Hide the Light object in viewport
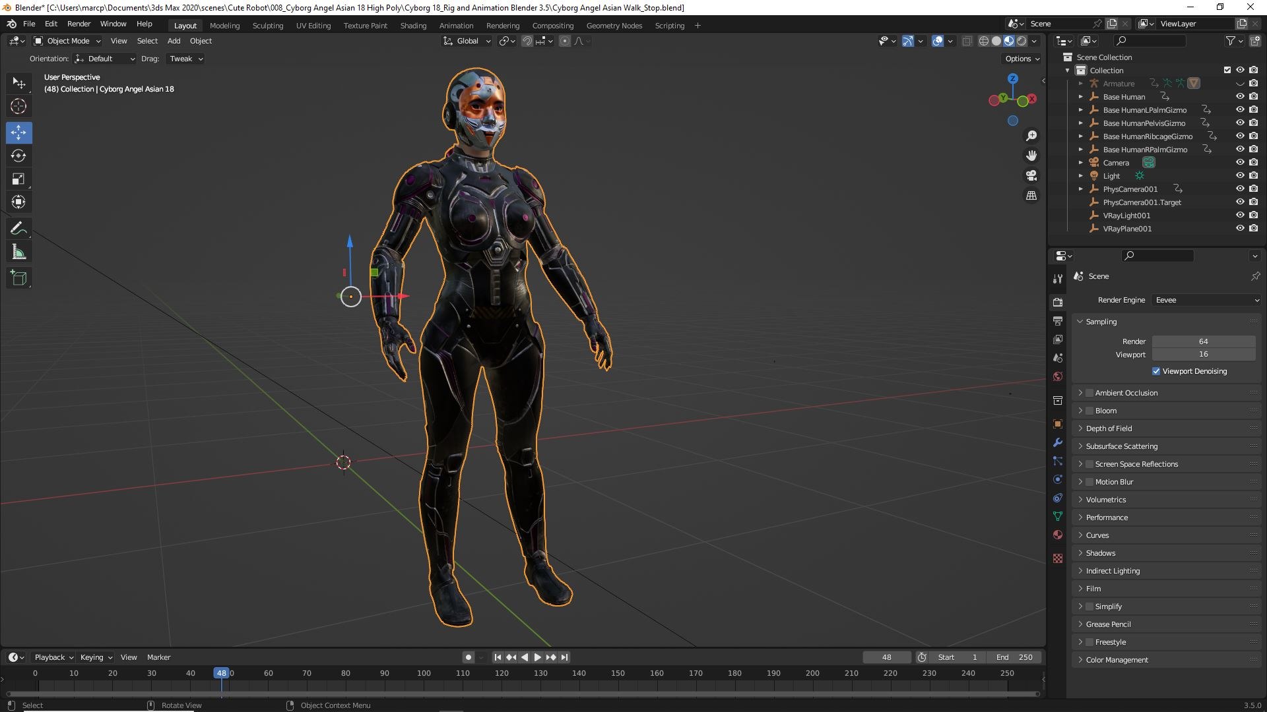Screen dimensions: 1267x712 (1240, 176)
